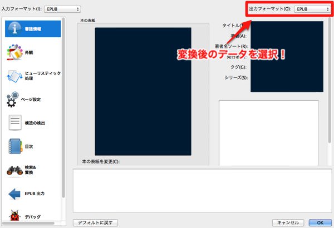The width and height of the screenshot is (334, 228).
Task: Open the 構造の検出 document icon
Action: coord(15,123)
